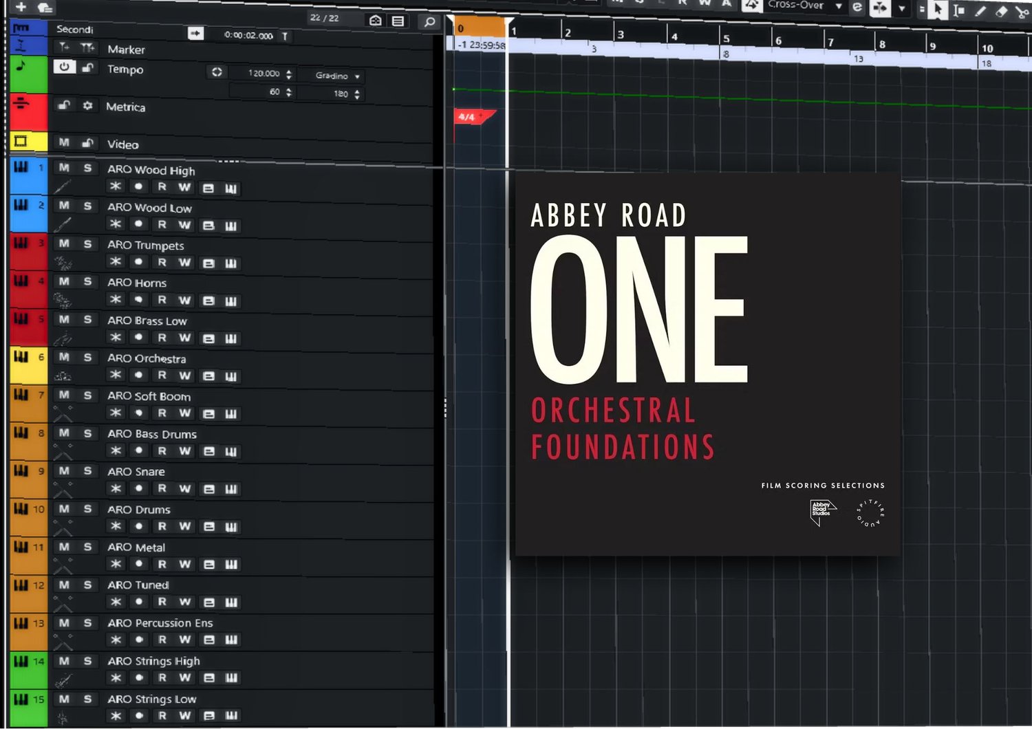
Task: Open piano keys icon on ARO Horns
Action: click(231, 301)
